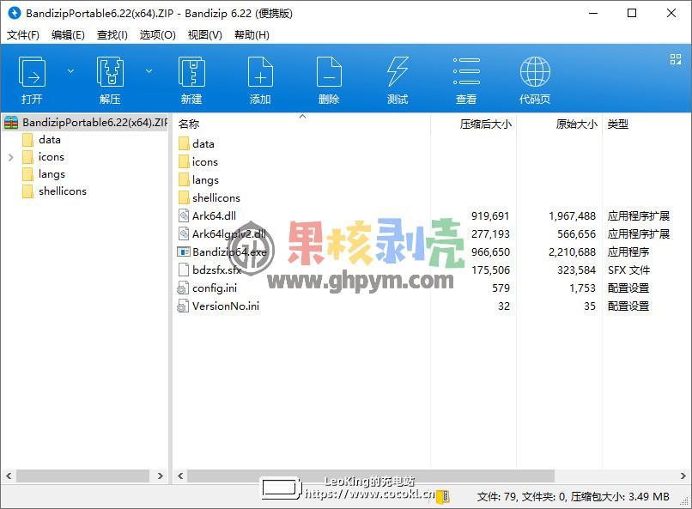Click the 测试 (Test) lightning icon
Image resolution: width=692 pixels, height=509 pixels.
(398, 79)
